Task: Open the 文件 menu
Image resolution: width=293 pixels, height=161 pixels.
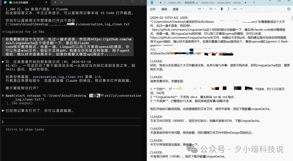Action: (152, 9)
